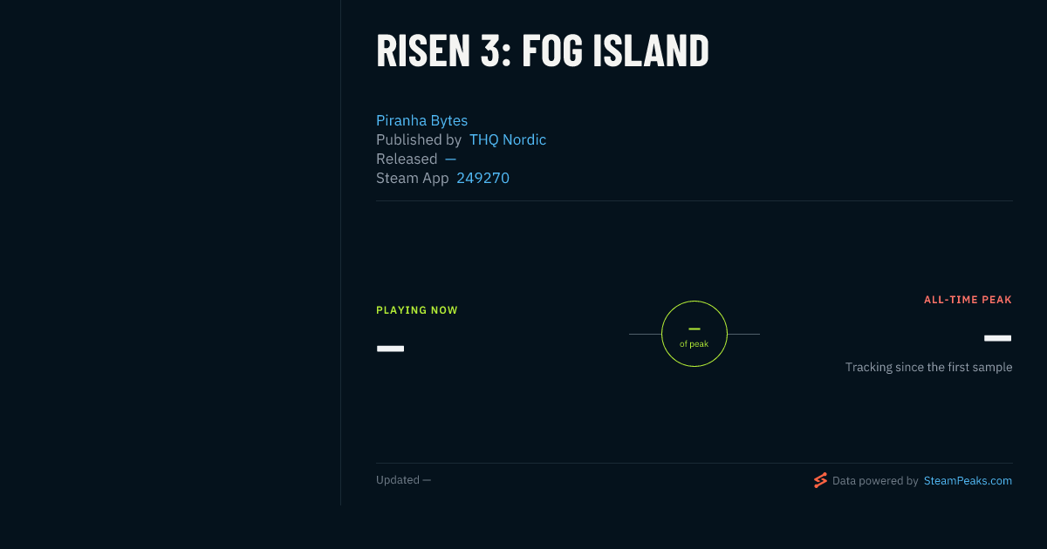The height and width of the screenshot is (549, 1047).
Task: Click the Playing Now label
Action: point(417,310)
